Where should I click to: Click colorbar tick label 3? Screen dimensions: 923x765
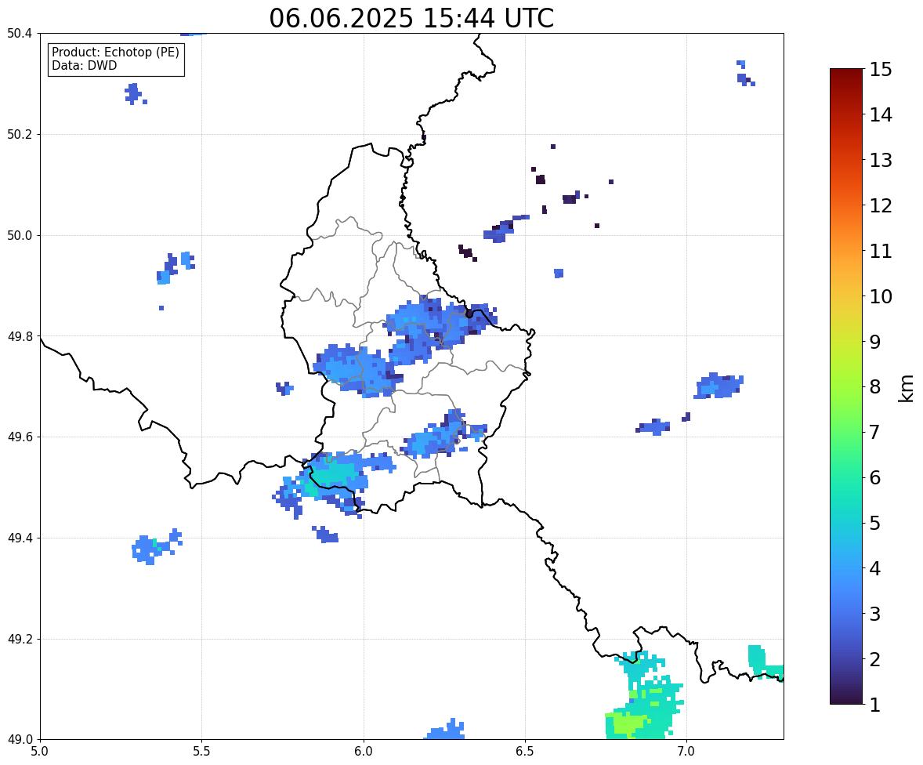[x=875, y=614]
